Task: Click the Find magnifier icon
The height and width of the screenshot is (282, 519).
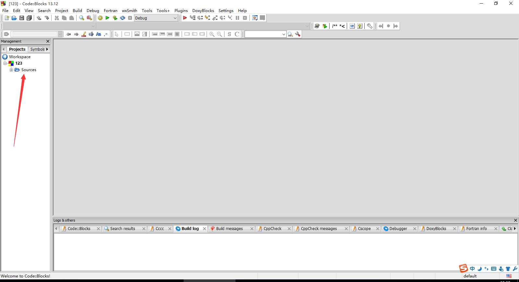Action: [x=81, y=18]
